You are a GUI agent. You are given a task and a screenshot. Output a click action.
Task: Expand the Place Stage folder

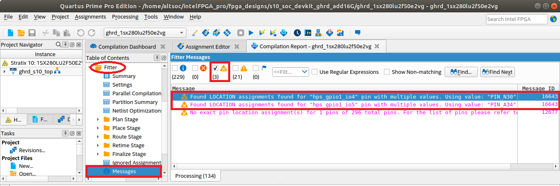(98, 128)
